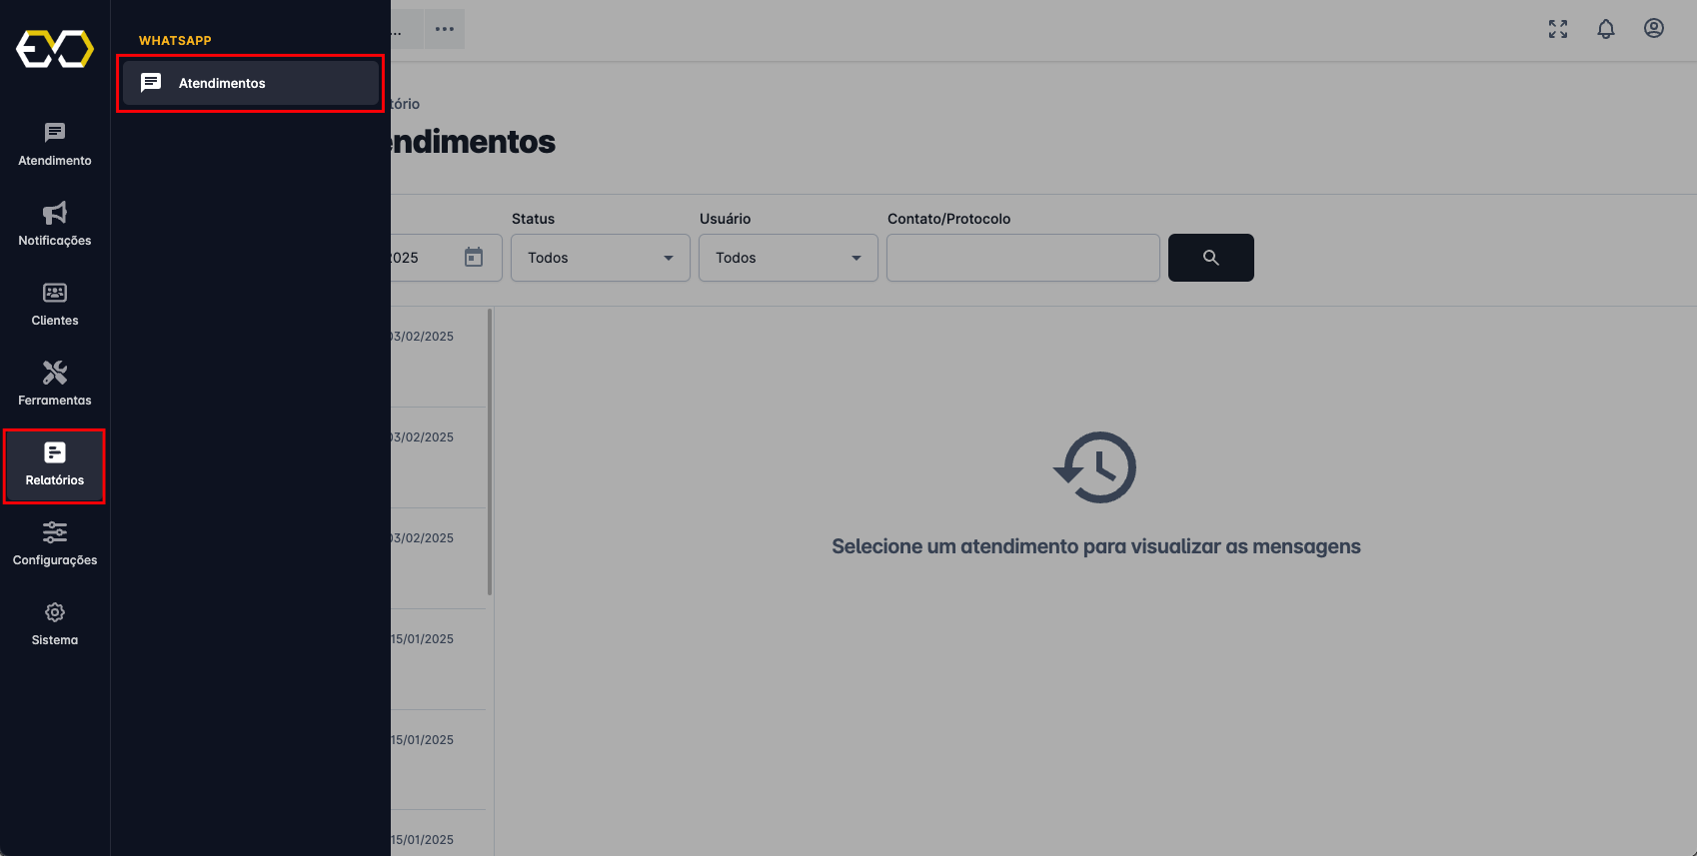1697x856 pixels.
Task: Open notifications bell
Action: [x=1606, y=29]
